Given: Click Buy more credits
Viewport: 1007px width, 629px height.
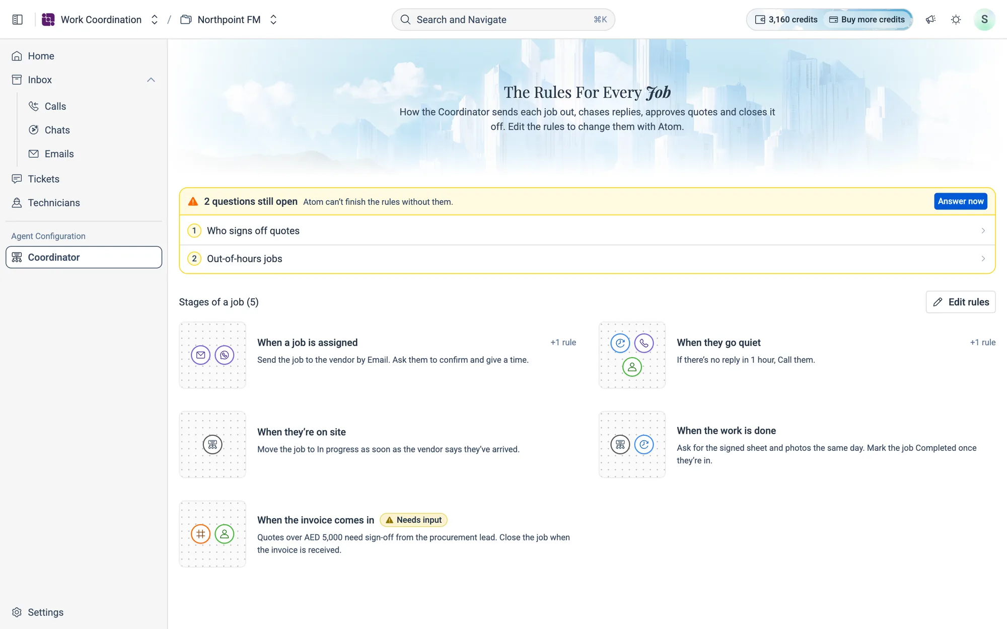Looking at the screenshot, I should pyautogui.click(x=867, y=20).
